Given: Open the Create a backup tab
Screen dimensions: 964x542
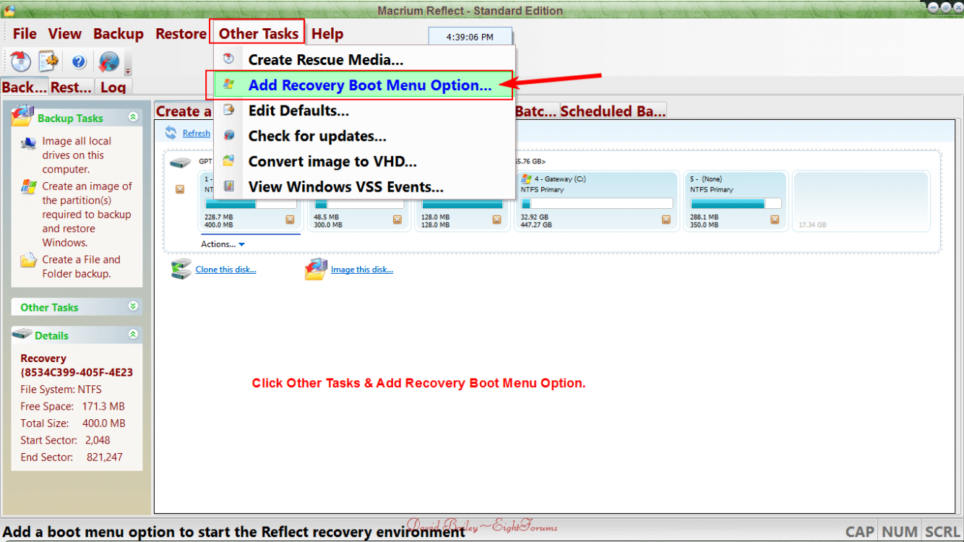Looking at the screenshot, I should tap(184, 111).
